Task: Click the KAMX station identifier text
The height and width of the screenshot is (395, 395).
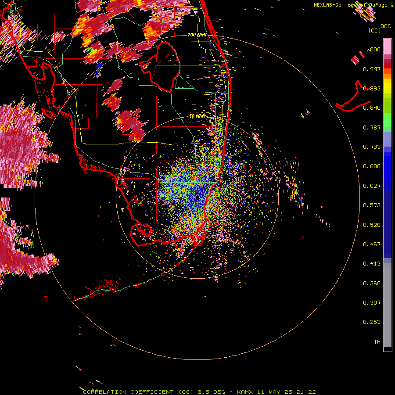Action: 244,392
